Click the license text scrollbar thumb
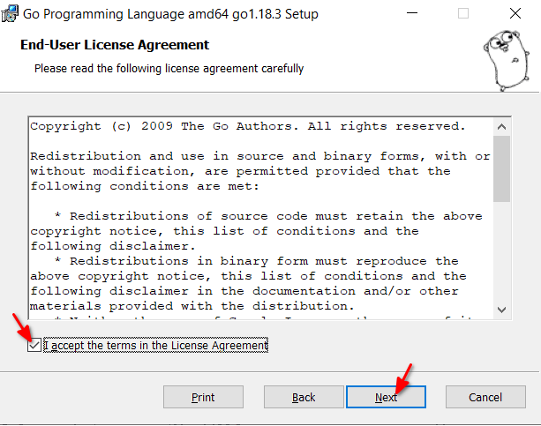 pyautogui.click(x=501, y=168)
